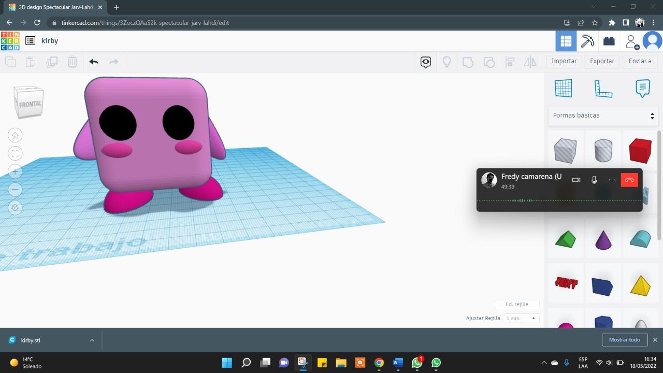The image size is (663, 373).
Task: Open the user profile avatar menu
Action: click(x=652, y=41)
